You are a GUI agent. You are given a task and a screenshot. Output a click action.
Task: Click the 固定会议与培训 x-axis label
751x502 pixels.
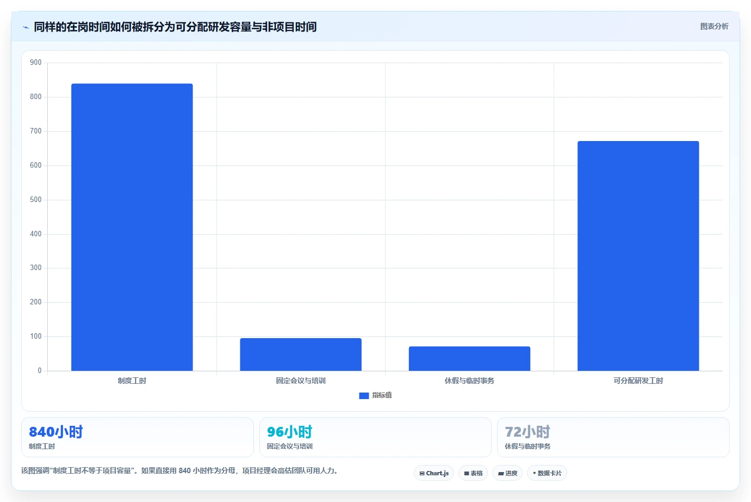click(x=301, y=381)
